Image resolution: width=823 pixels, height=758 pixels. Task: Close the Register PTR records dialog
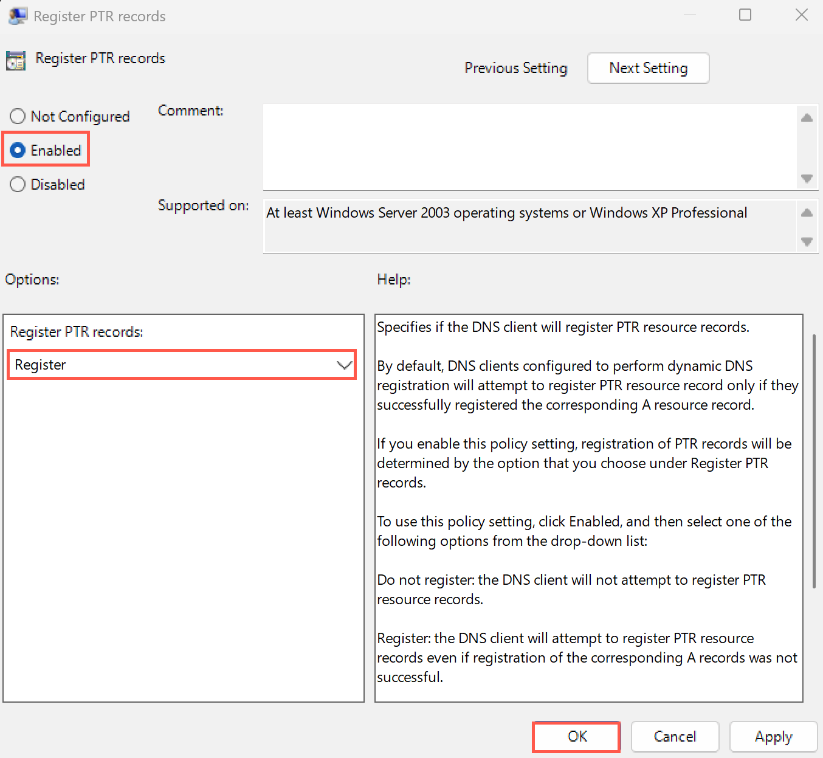[x=802, y=15]
